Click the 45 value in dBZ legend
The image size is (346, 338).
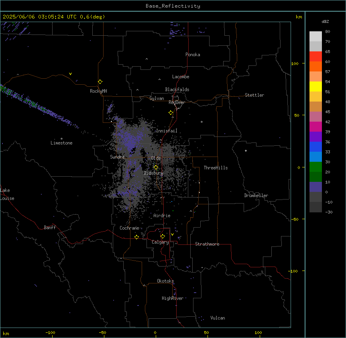point(328,112)
